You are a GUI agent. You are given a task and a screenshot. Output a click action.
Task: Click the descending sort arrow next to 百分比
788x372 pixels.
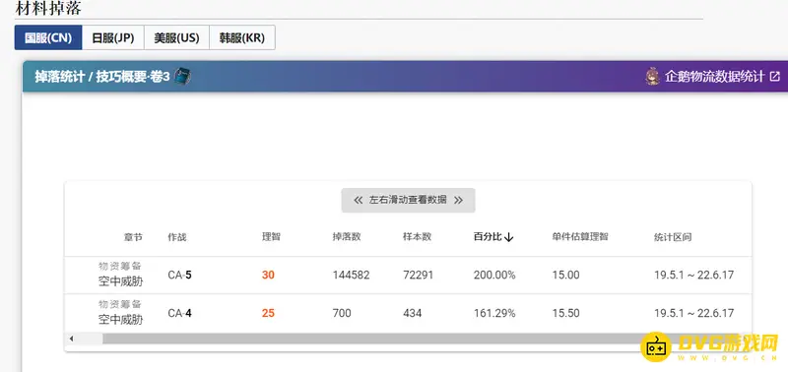(x=508, y=237)
